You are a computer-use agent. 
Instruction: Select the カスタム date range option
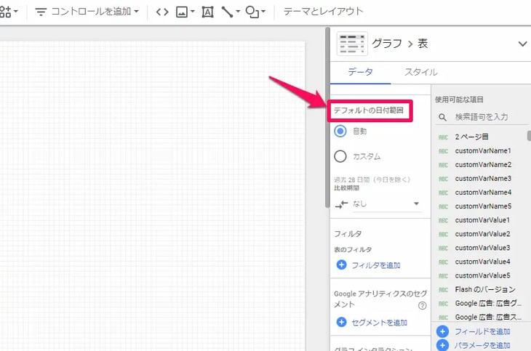click(340, 156)
